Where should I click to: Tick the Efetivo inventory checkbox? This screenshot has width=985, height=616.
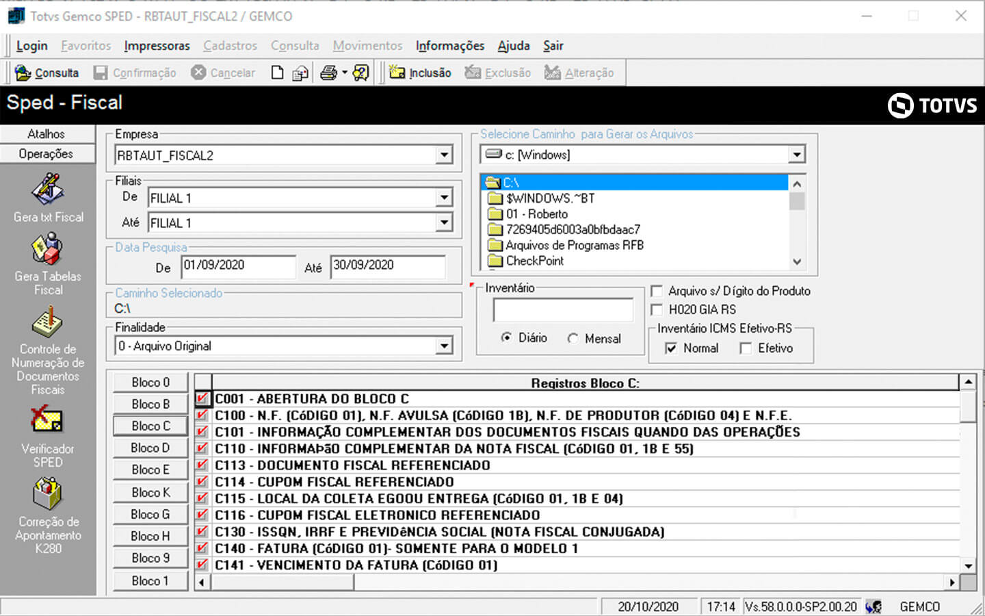click(746, 348)
